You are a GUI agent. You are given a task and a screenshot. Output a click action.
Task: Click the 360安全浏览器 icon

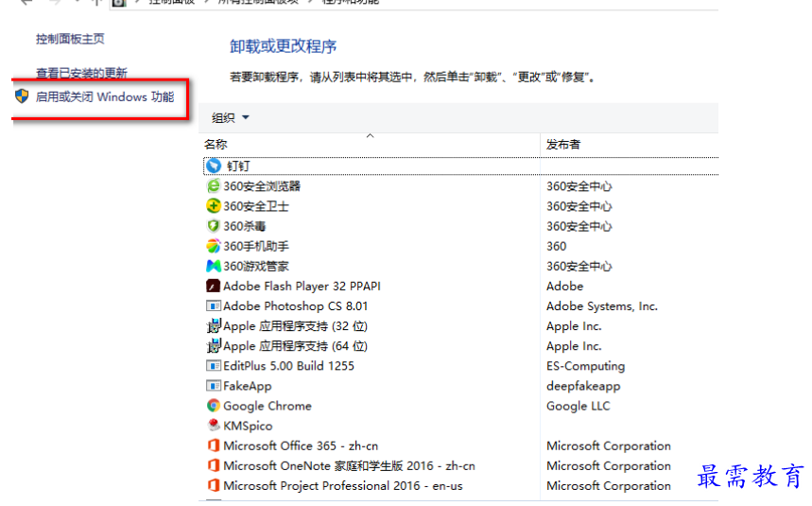click(x=214, y=186)
